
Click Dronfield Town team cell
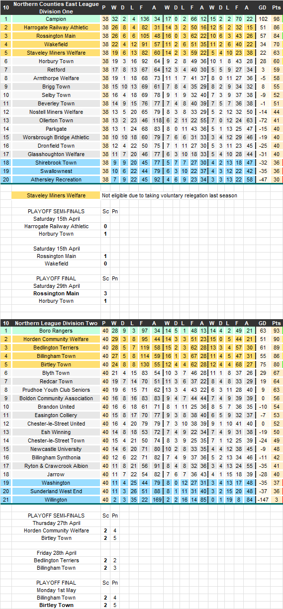56,146
